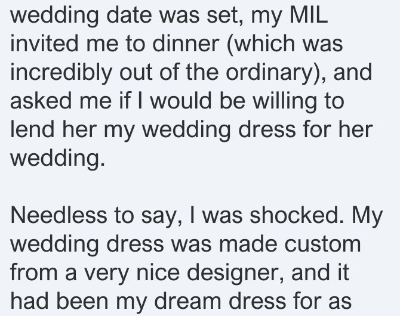
Task: Click the phrase "wedding date was set"
Action: point(126,16)
